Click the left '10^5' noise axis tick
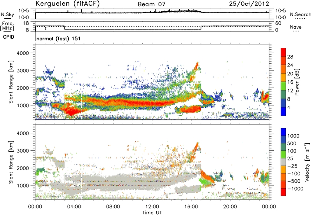311x215 pixels. point(24,11)
